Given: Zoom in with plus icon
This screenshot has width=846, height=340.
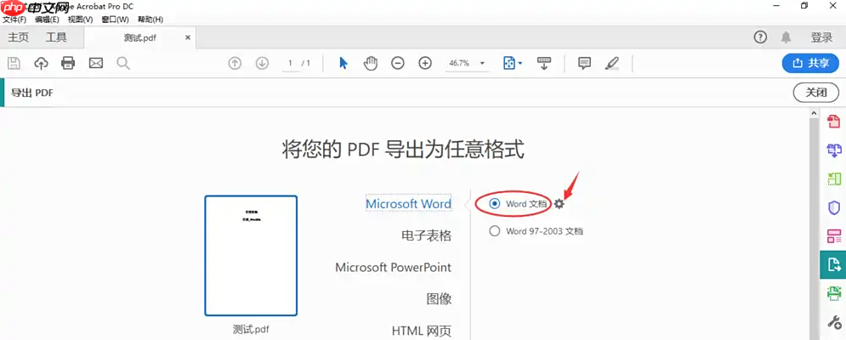Looking at the screenshot, I should pyautogui.click(x=425, y=63).
